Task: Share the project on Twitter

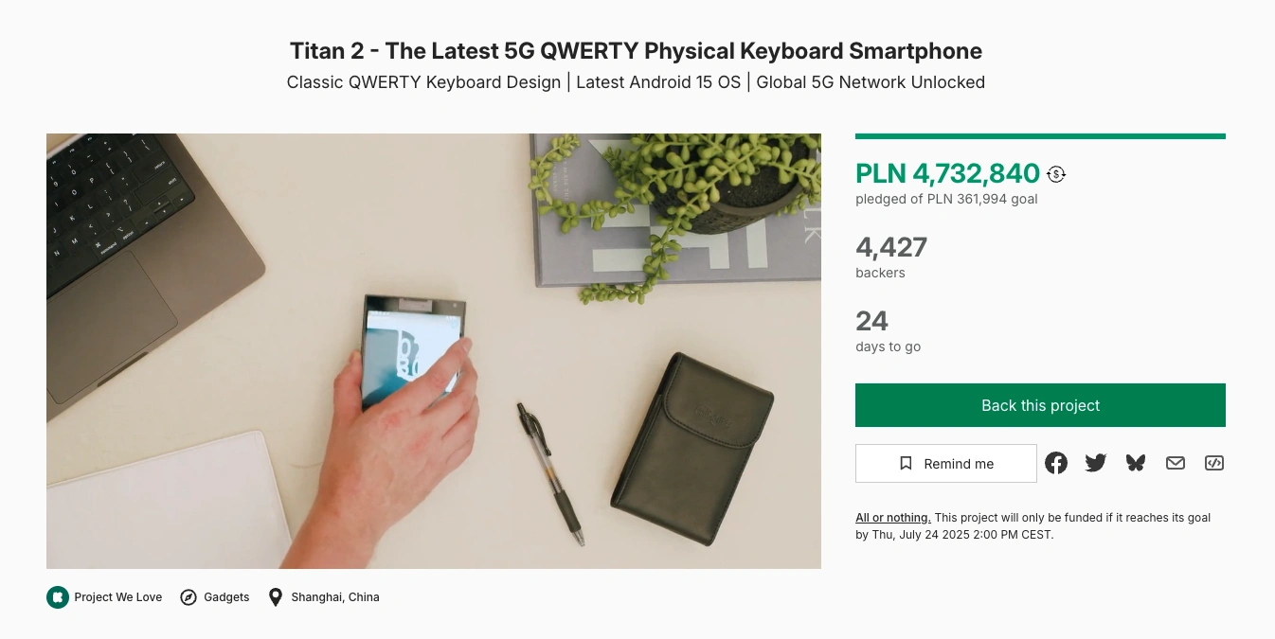Action: pyautogui.click(x=1096, y=463)
